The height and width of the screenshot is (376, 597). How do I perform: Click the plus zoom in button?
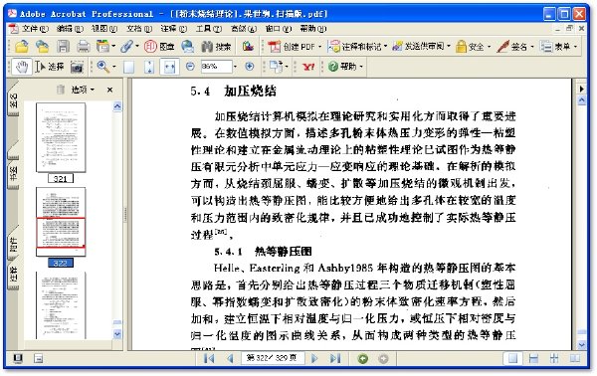250,67
